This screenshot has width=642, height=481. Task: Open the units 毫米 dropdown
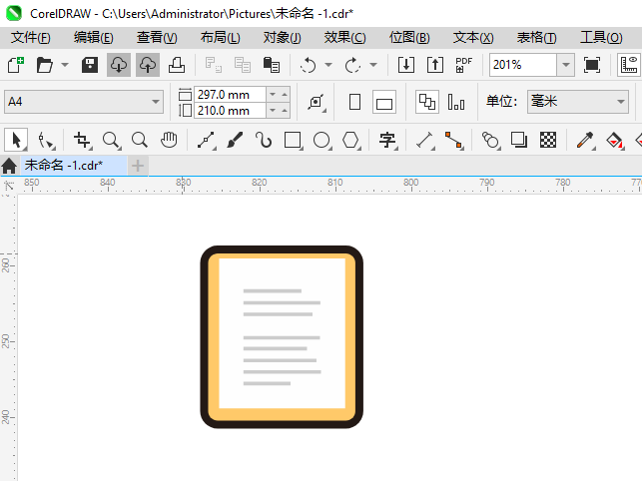click(x=578, y=102)
